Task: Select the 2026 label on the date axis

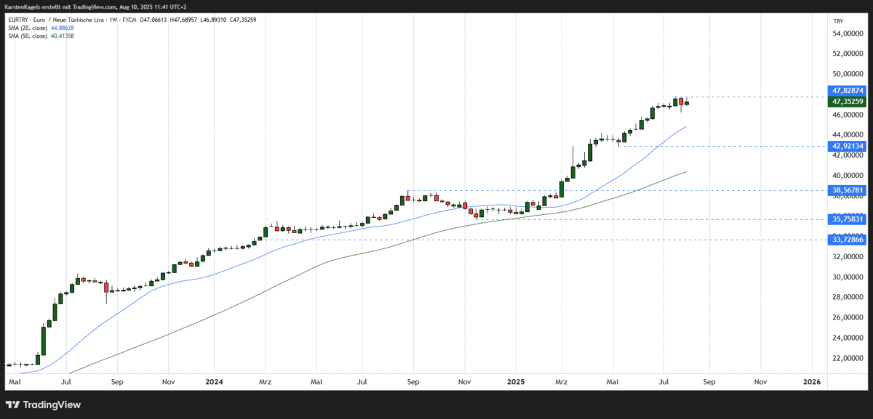Action: (x=811, y=381)
